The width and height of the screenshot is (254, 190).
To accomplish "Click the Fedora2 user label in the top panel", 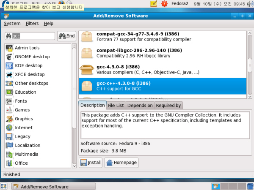I will 180,3.
